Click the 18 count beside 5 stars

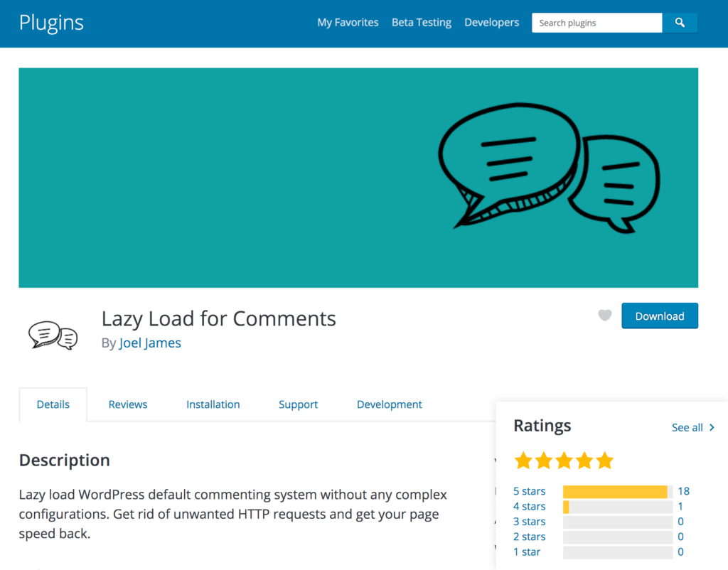tap(683, 491)
